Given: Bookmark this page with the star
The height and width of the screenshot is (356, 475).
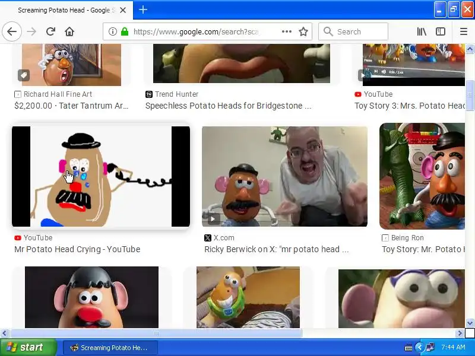Looking at the screenshot, I should coord(303,31).
